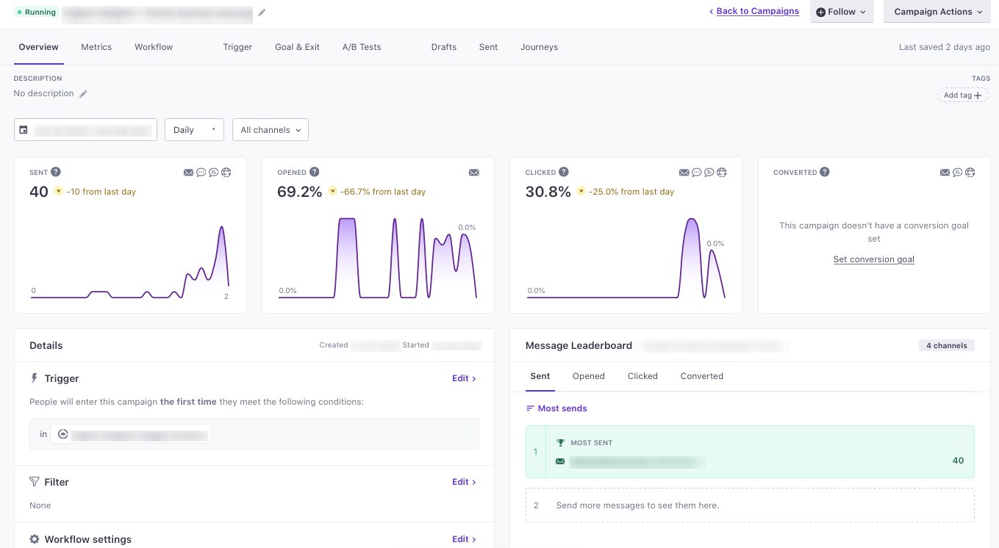Open the Trigger tab in top navigation
999x548 pixels.
237,47
